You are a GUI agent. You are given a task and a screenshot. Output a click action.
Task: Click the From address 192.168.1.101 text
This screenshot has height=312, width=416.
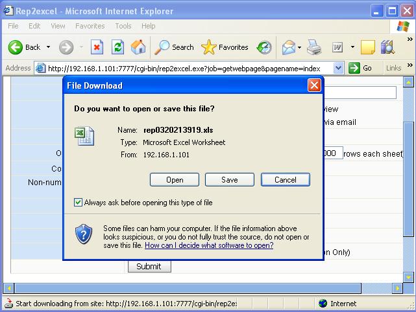[166, 155]
